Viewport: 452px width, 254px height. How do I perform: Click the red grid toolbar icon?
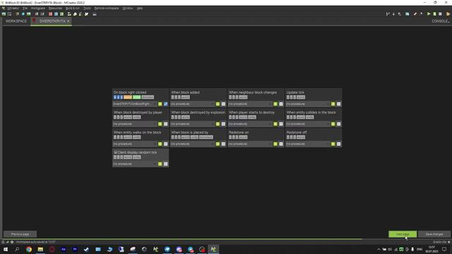(x=50, y=14)
